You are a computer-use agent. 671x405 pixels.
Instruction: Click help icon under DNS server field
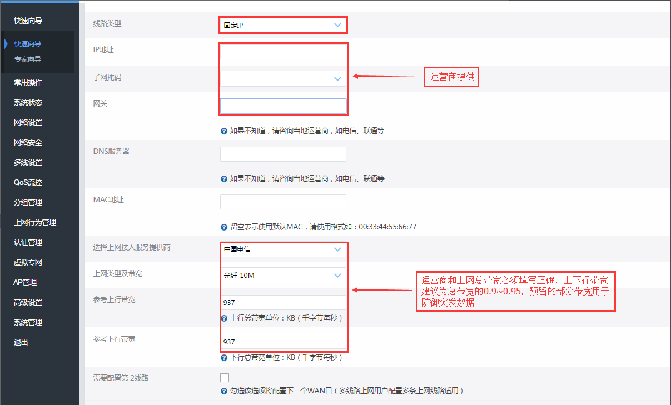224,179
